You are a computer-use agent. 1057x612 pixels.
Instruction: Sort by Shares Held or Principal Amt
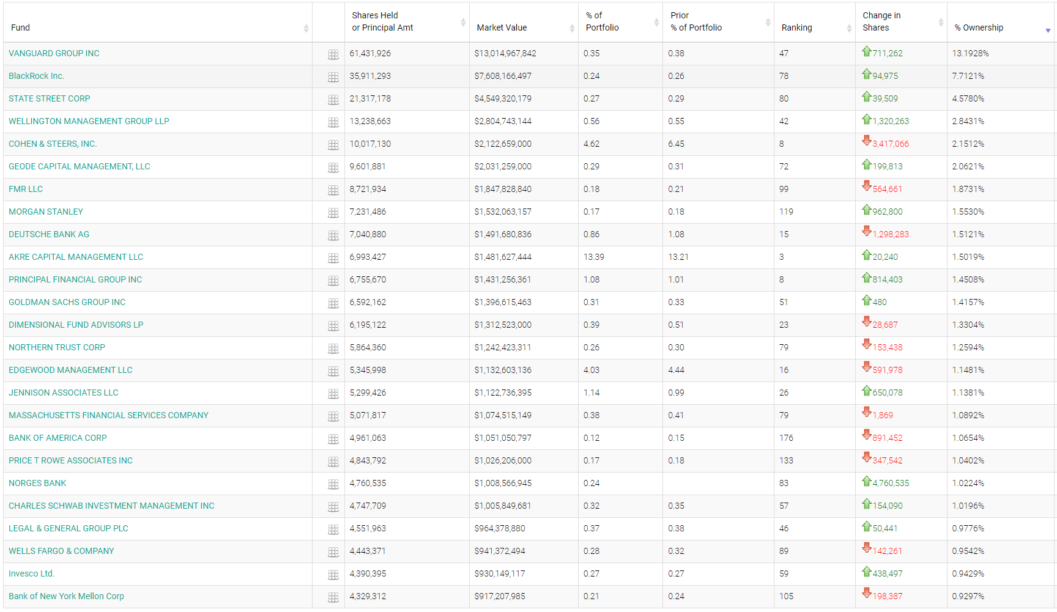pos(407,22)
